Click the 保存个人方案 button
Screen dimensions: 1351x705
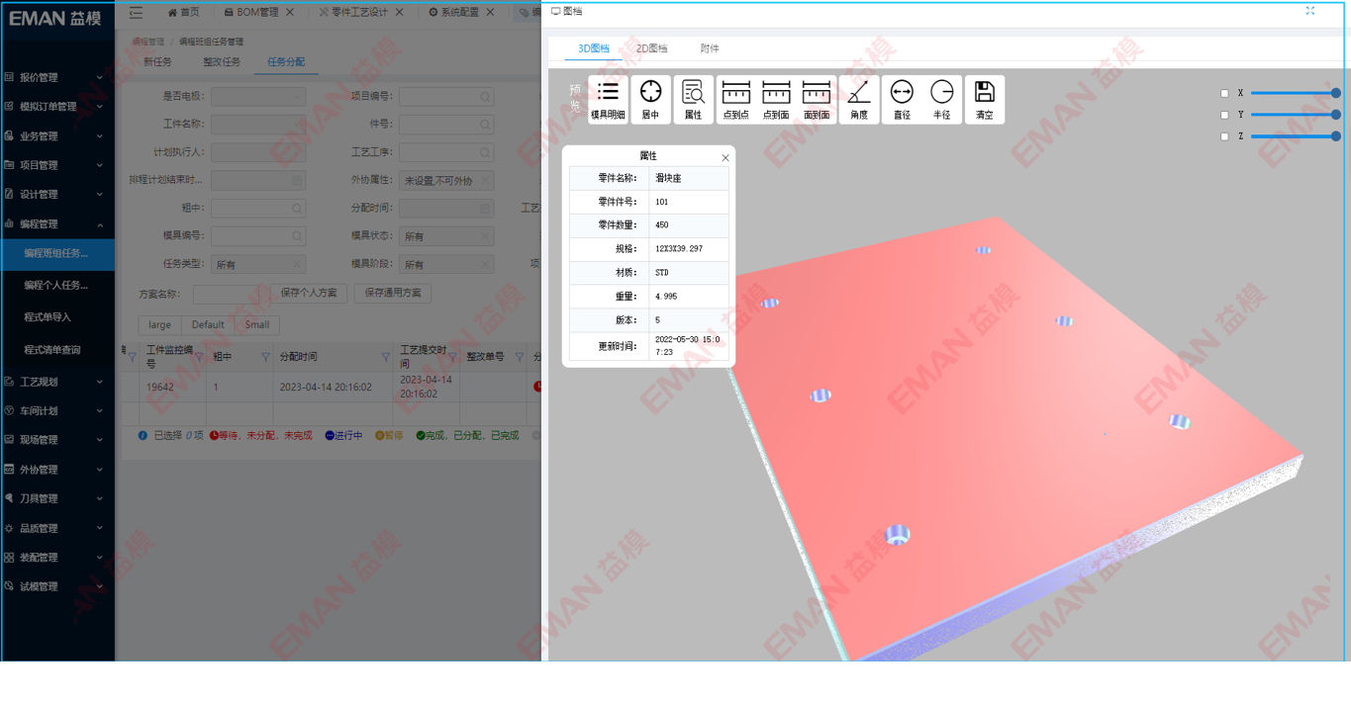click(x=309, y=294)
